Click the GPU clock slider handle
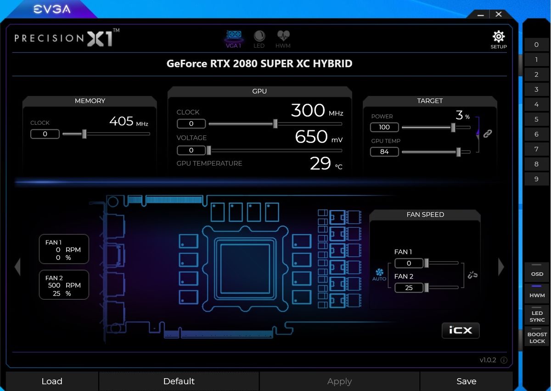The image size is (551, 391). tap(275, 123)
